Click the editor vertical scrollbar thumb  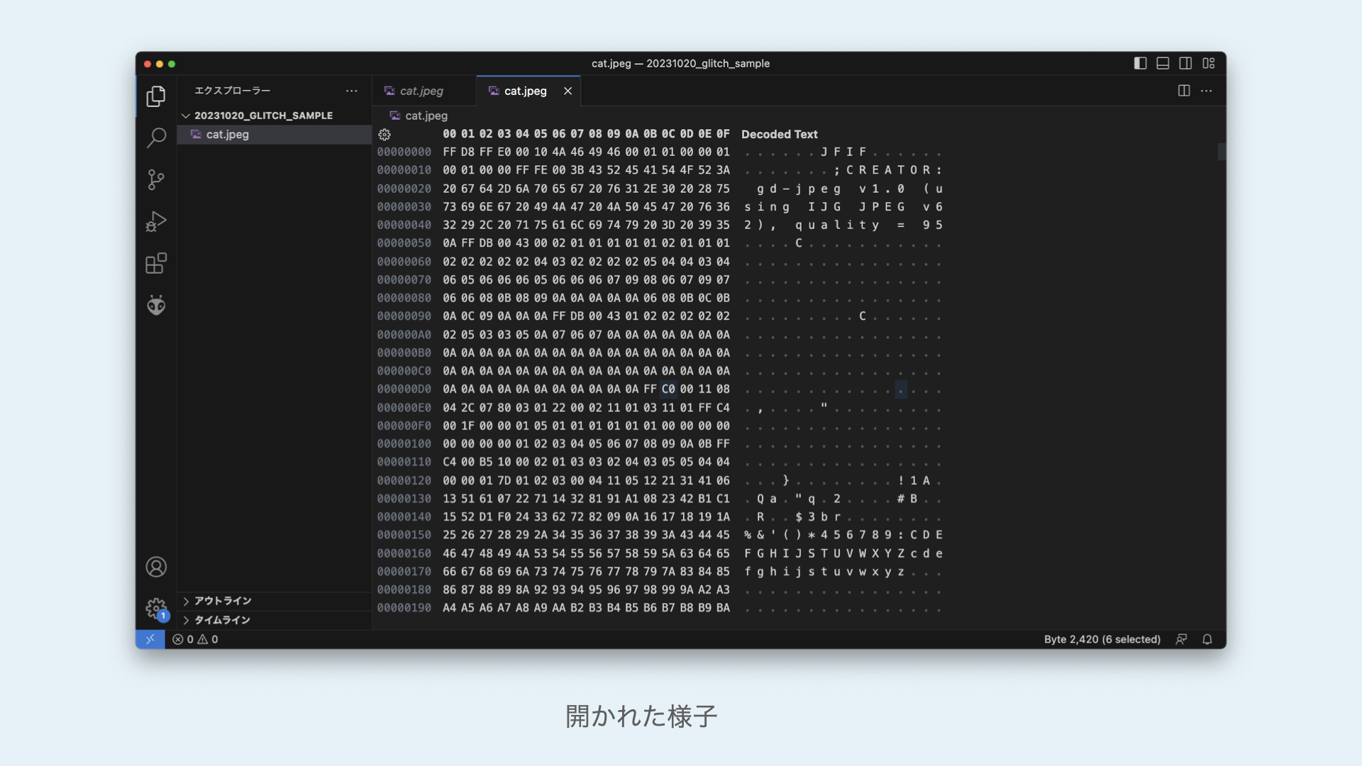[1222, 152]
